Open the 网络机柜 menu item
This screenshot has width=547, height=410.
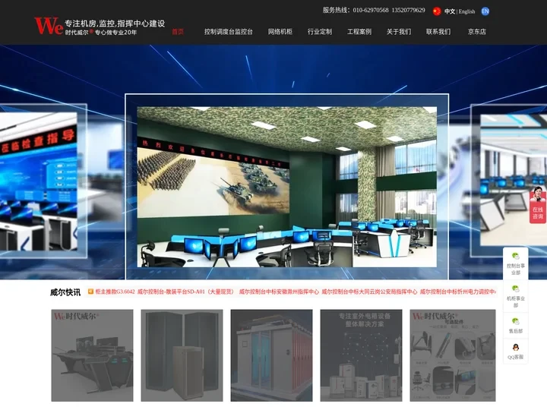pyautogui.click(x=280, y=32)
